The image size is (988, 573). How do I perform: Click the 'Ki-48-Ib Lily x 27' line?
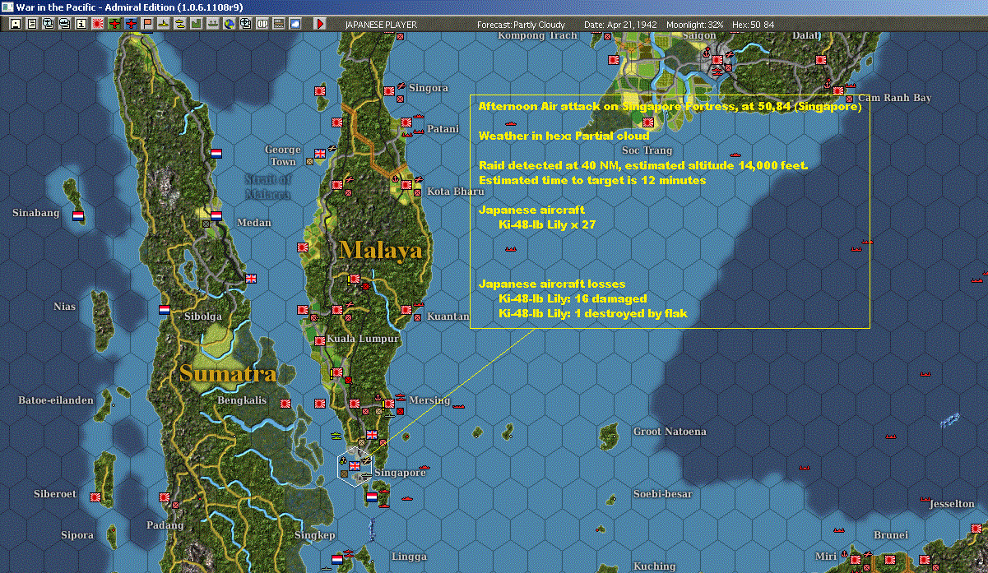coord(547,224)
